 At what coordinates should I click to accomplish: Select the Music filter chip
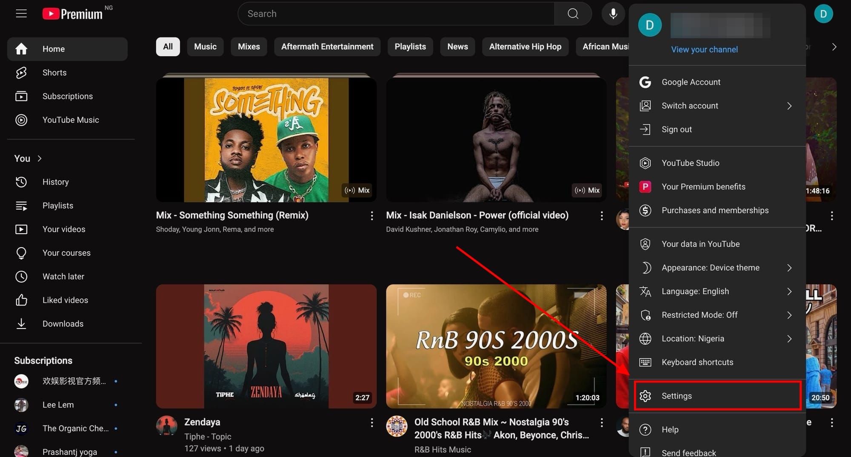(205, 47)
